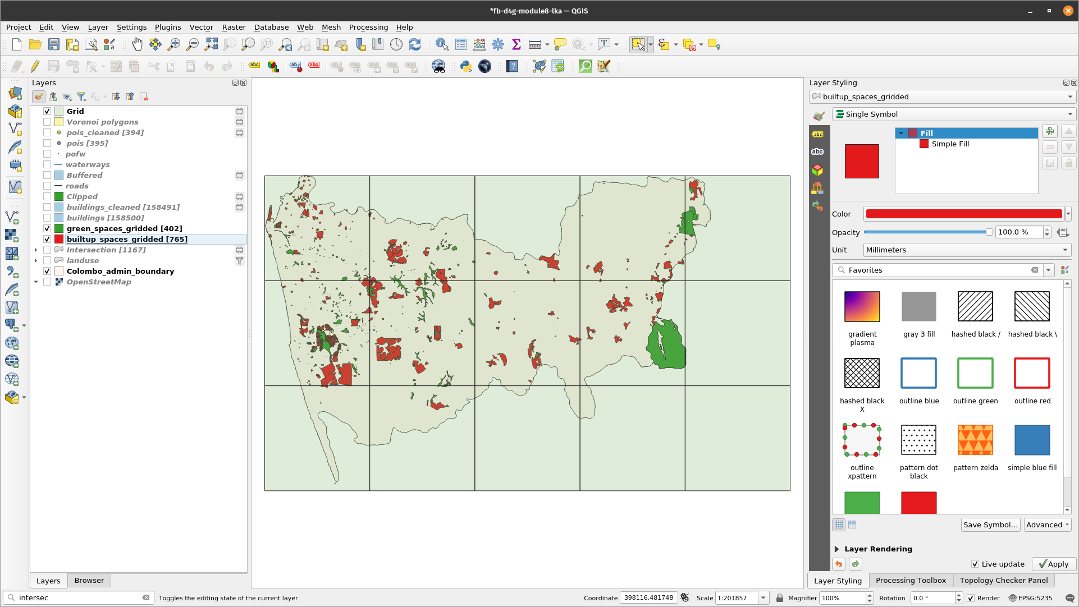Click the Help question mark icon
This screenshot has height=607, width=1079.
point(512,66)
